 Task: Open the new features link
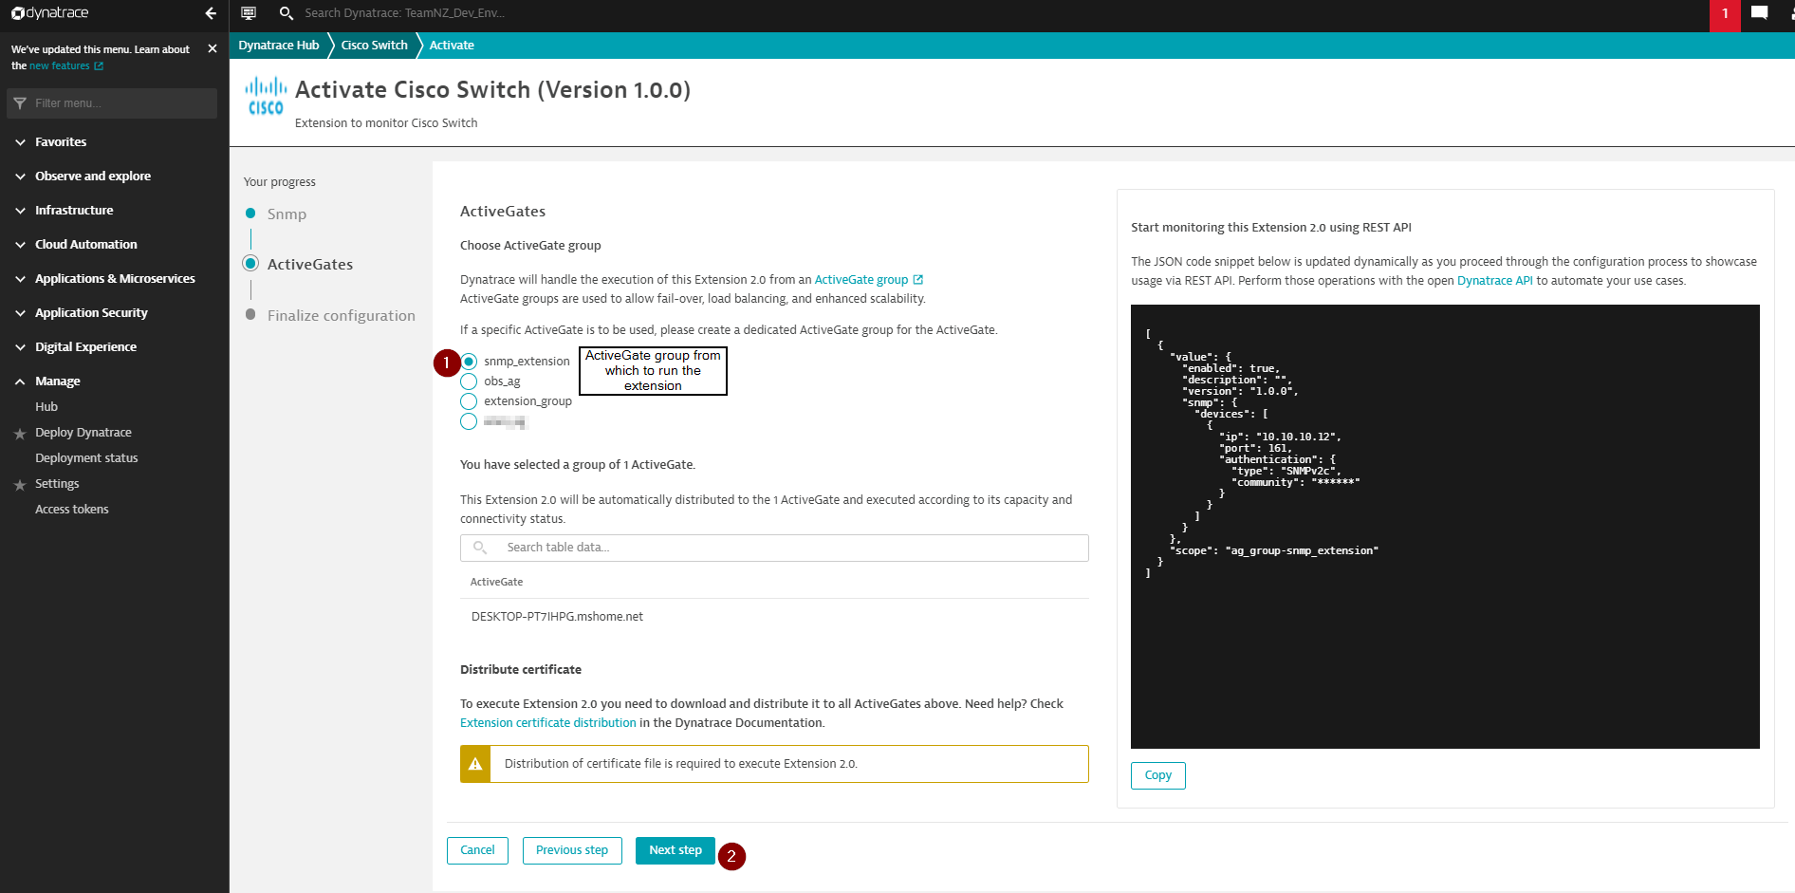60,66
